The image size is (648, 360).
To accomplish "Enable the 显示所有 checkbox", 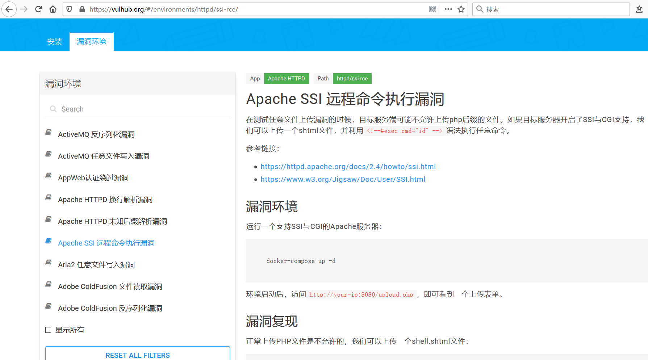I will (48, 330).
